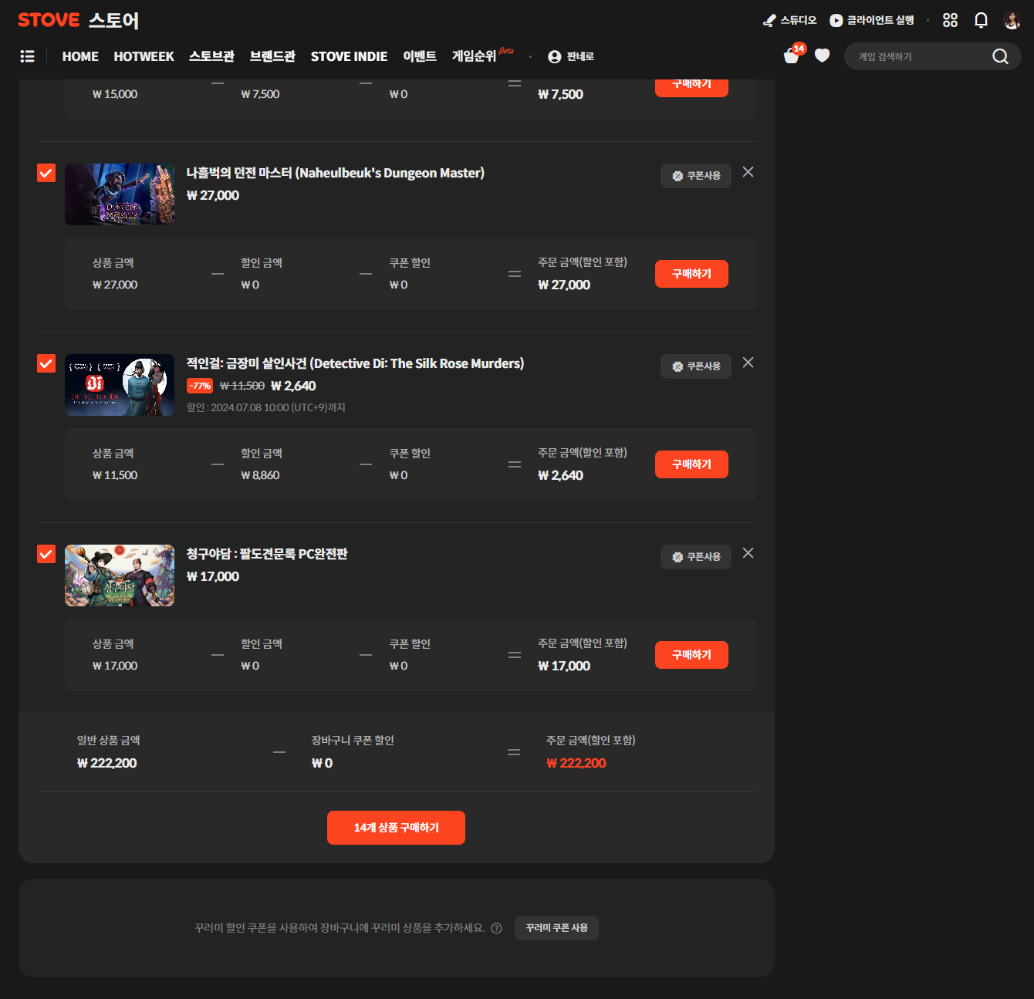Click the search magnifier icon

tap(1000, 56)
